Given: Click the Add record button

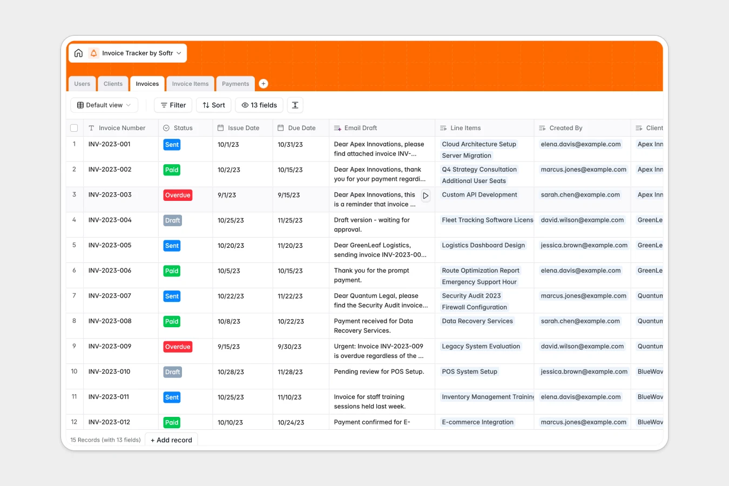Looking at the screenshot, I should pyautogui.click(x=171, y=440).
